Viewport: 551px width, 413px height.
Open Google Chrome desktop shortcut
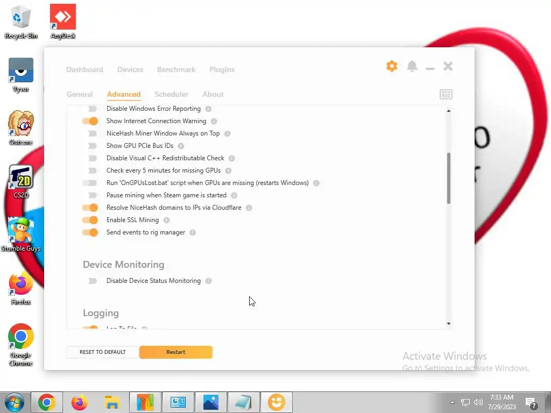[x=21, y=345]
